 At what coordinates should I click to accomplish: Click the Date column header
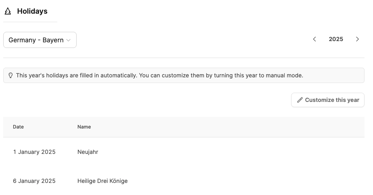click(x=19, y=127)
